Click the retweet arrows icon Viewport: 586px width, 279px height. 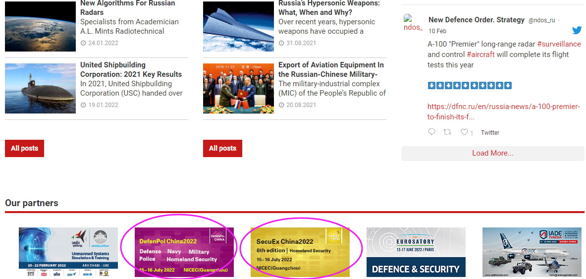click(x=447, y=132)
